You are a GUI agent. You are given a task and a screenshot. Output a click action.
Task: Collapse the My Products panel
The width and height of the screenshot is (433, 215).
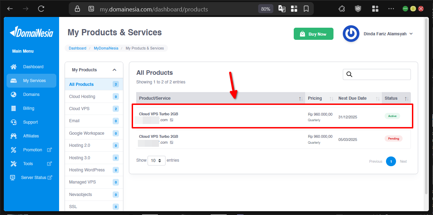[x=114, y=70]
